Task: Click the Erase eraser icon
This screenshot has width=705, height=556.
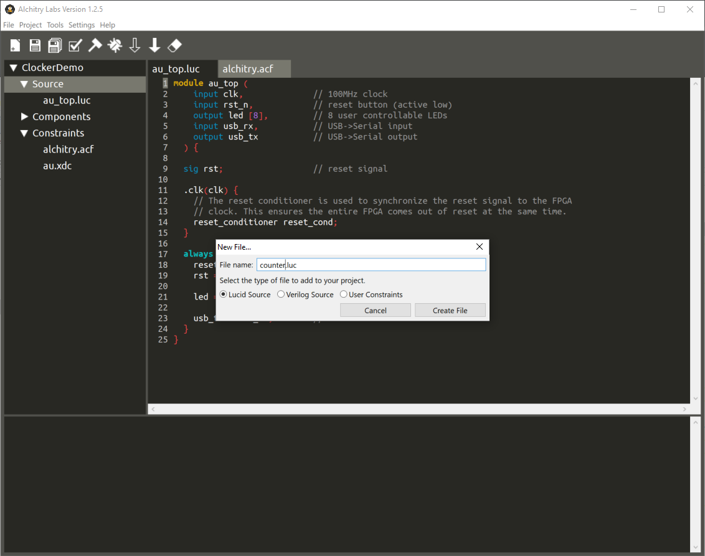Action: pos(174,45)
